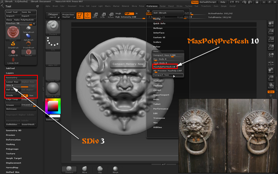Click the Zoom canvas icon
The image size is (278, 174).
coord(271,32)
